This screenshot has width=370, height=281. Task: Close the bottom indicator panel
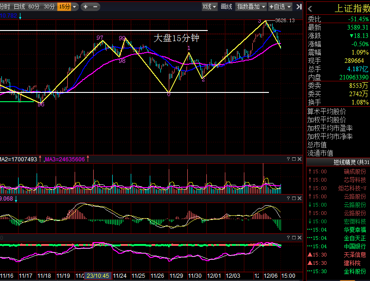click(300, 238)
